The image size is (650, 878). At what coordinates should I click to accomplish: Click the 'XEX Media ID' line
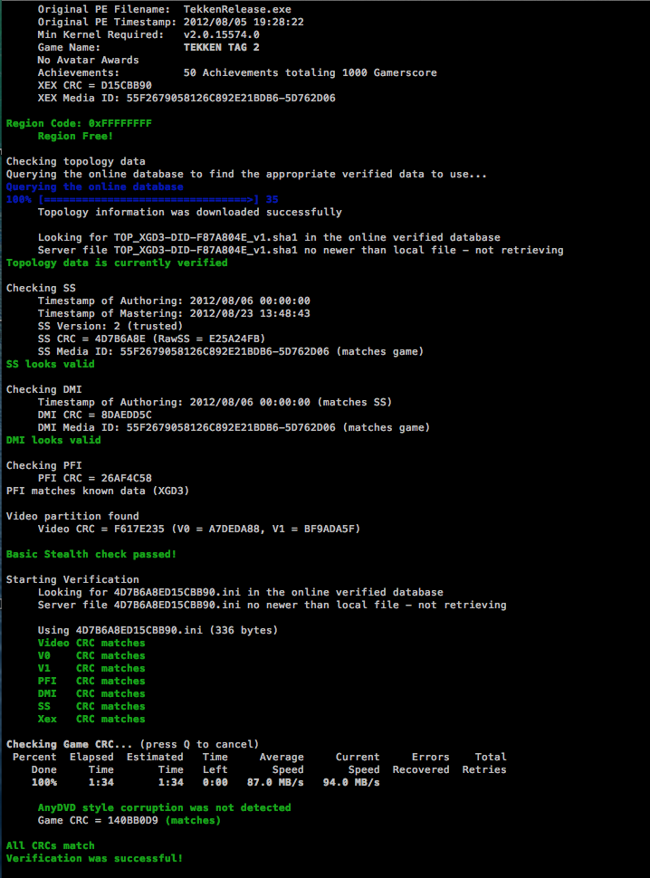click(186, 98)
